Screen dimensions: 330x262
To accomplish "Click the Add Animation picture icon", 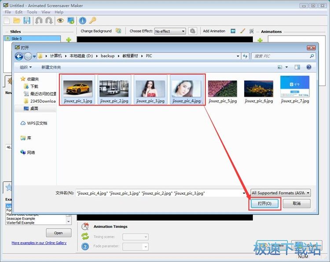I will pos(233,31).
